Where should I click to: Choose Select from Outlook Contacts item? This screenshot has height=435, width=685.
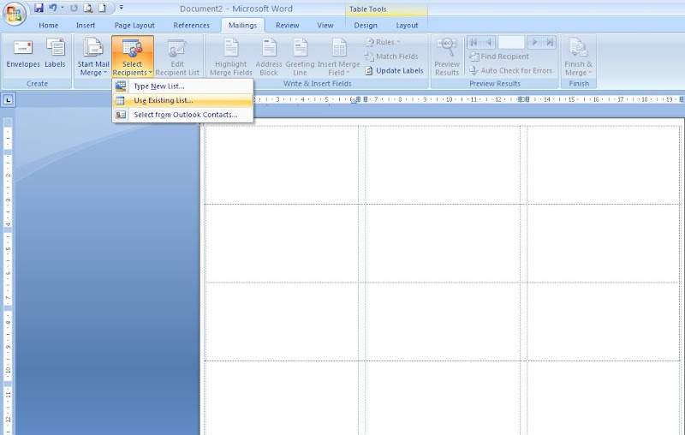182,115
